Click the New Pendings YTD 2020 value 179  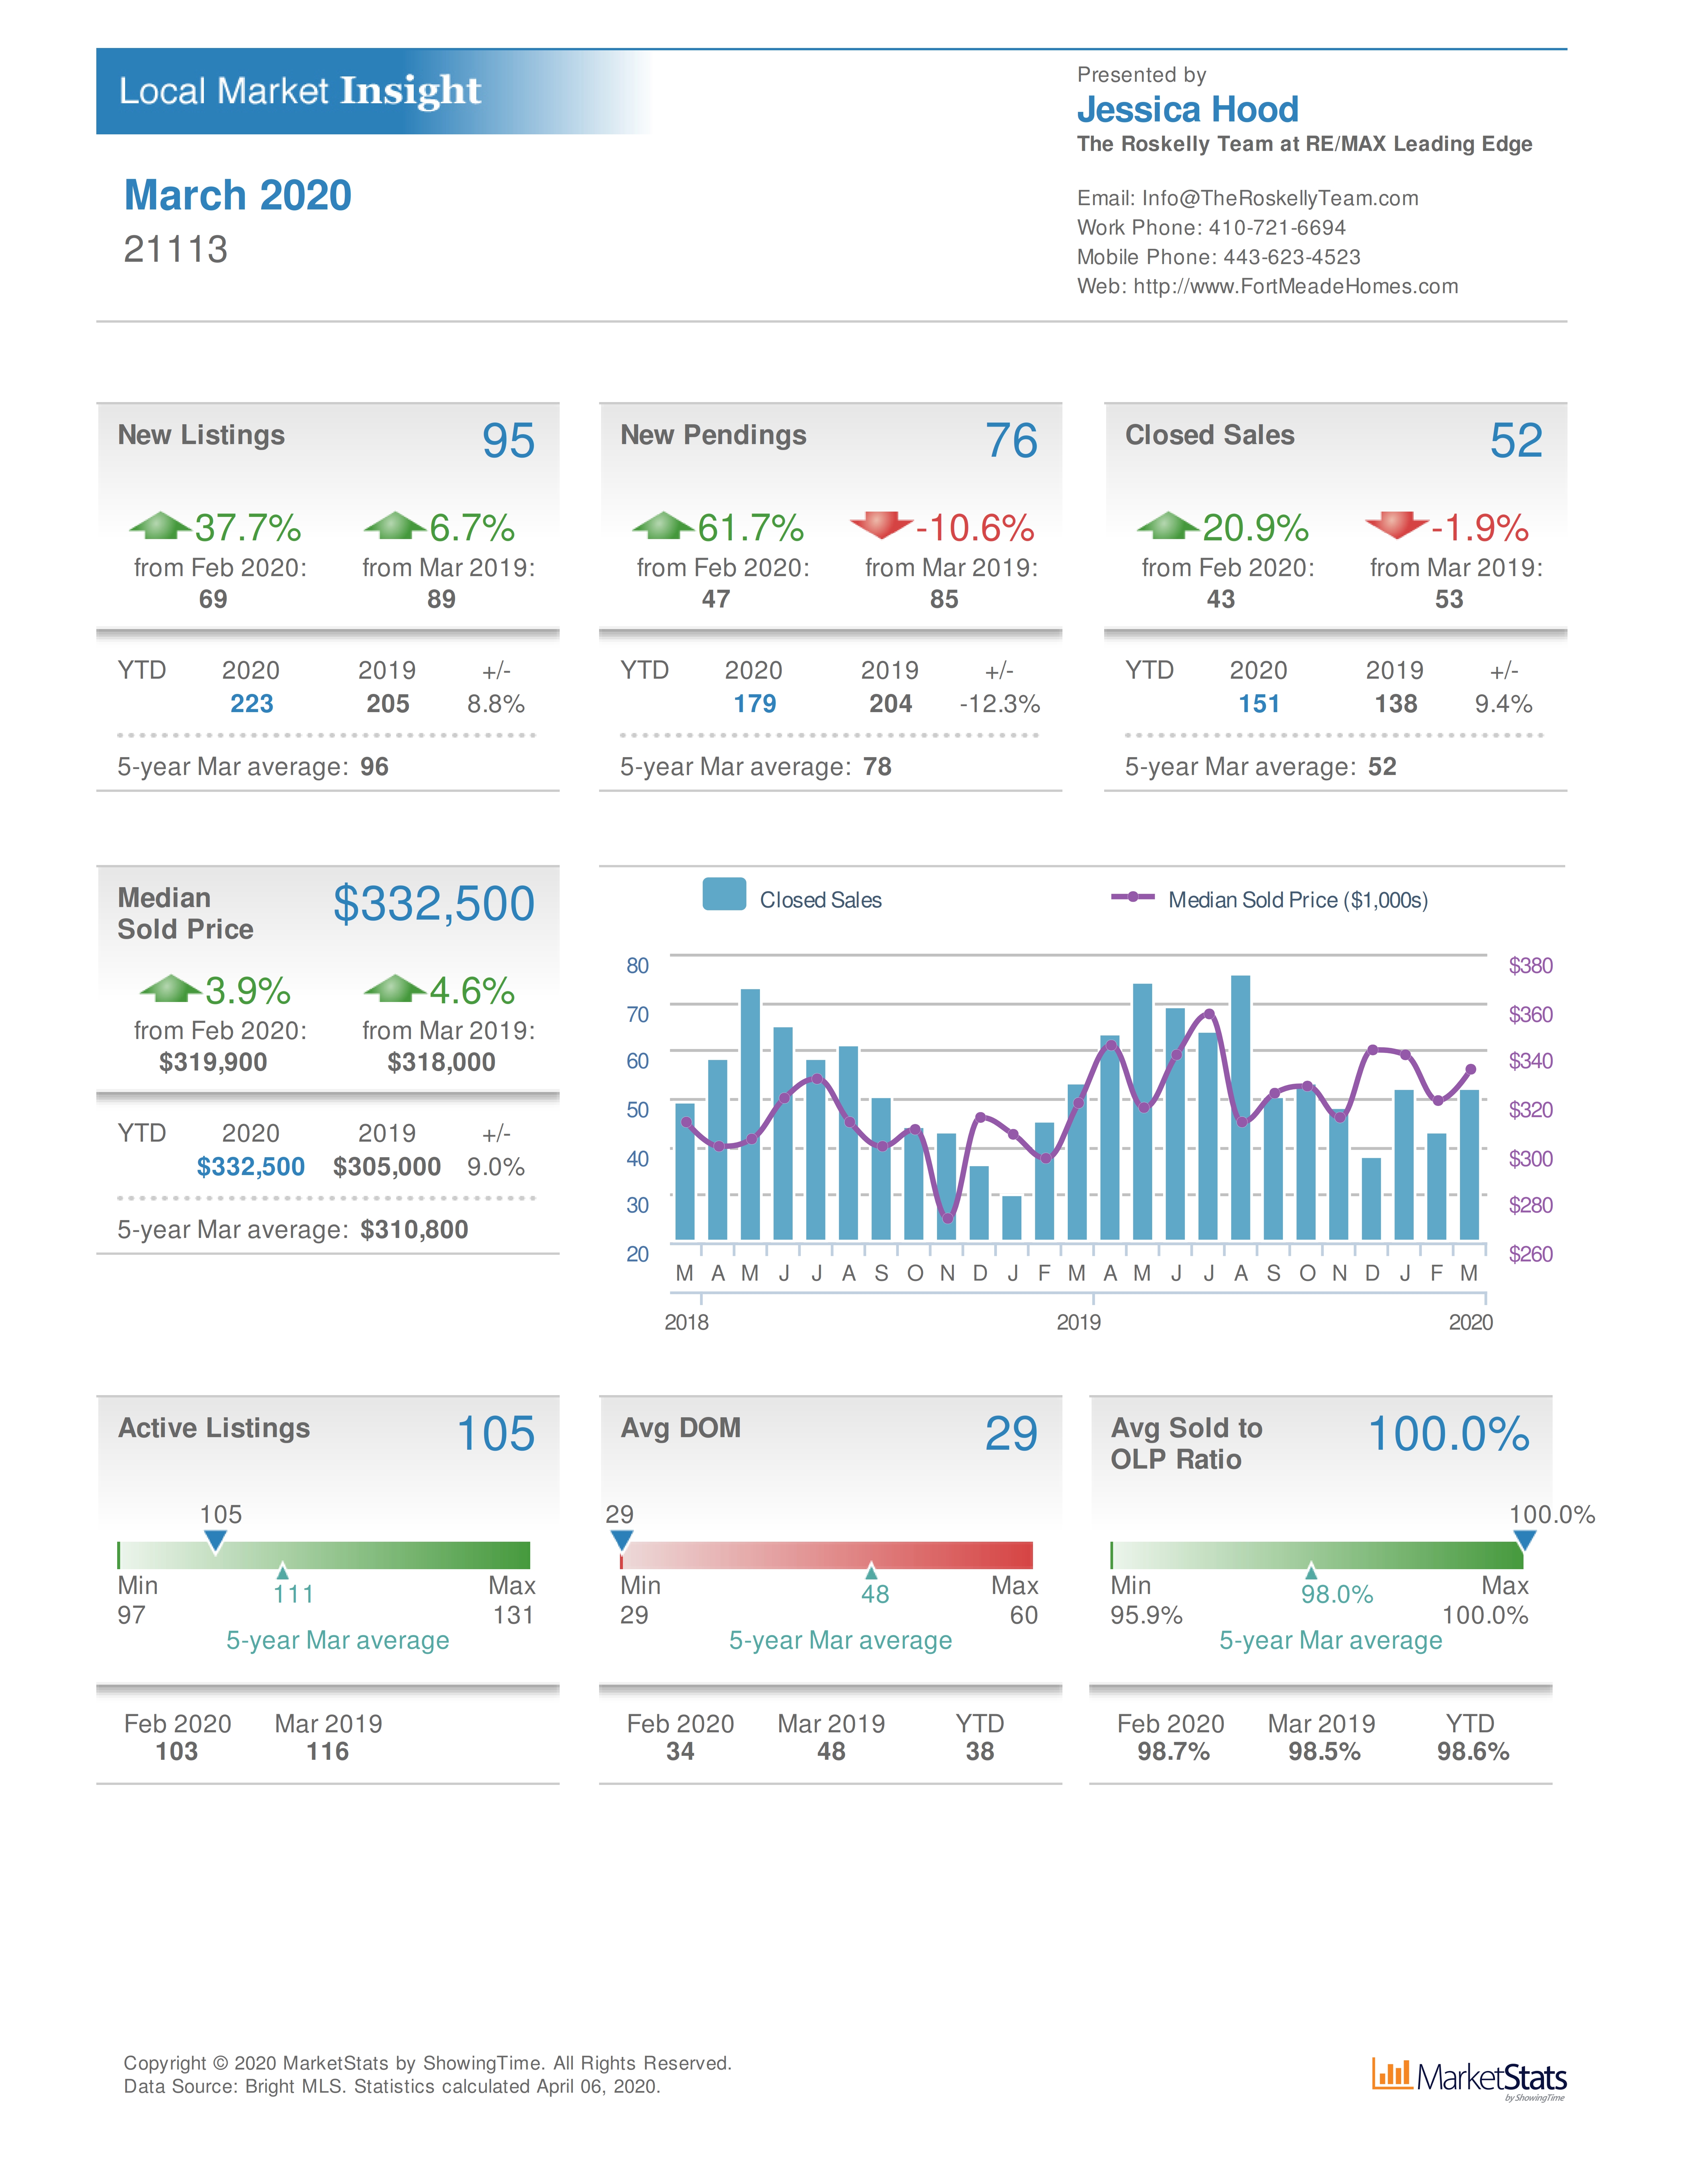755,704
